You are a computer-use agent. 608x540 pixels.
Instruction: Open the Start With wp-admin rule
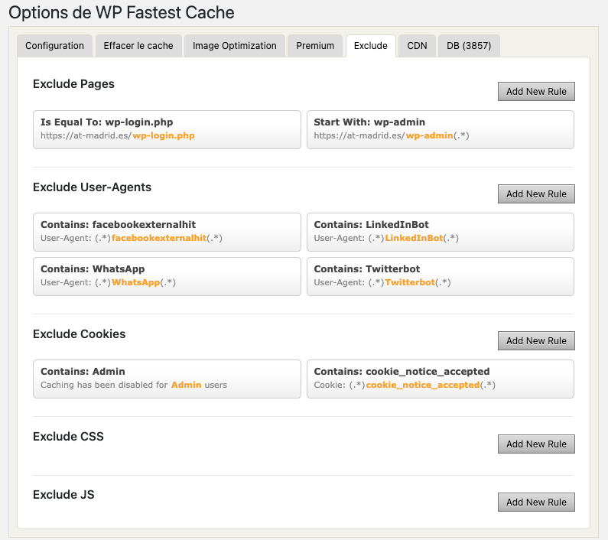coord(440,129)
